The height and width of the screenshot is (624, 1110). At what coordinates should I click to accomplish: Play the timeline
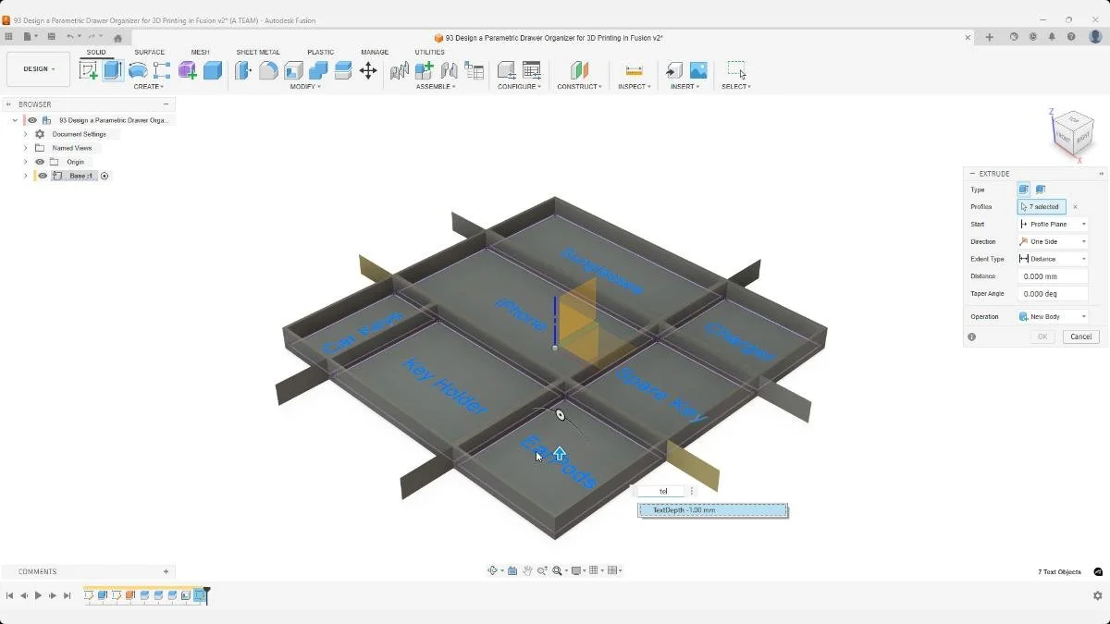coord(38,596)
